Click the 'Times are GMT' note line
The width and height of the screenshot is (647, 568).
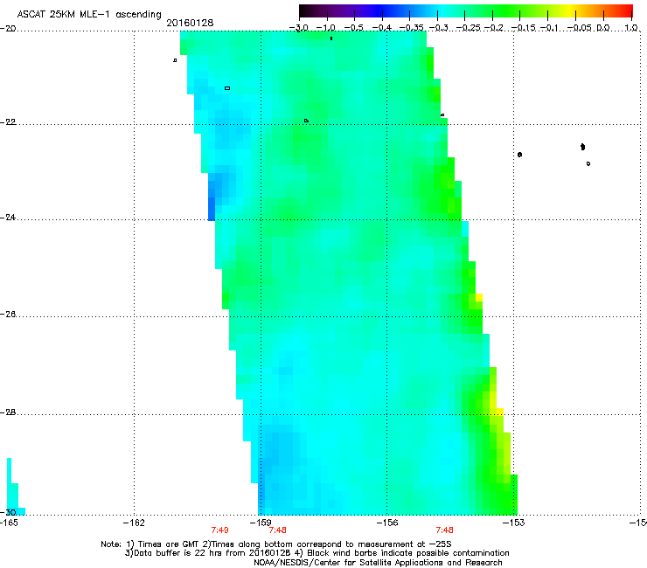[276, 544]
